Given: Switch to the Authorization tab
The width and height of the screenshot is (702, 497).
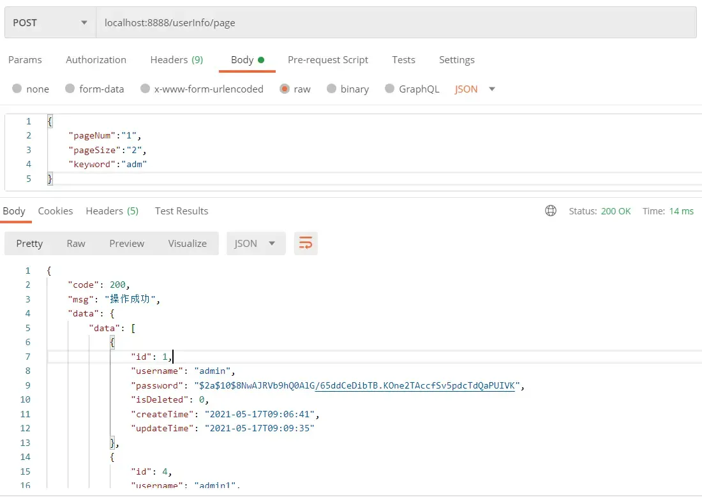Looking at the screenshot, I should click(x=96, y=59).
